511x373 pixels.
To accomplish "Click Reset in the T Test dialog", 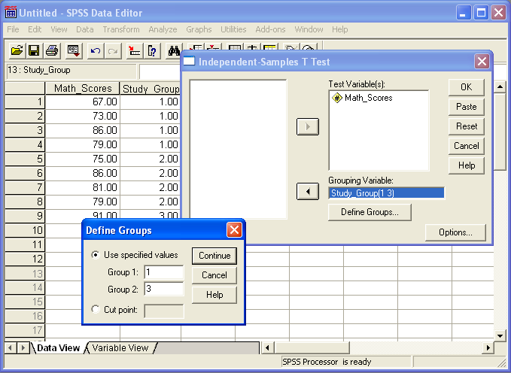I will 467,126.
